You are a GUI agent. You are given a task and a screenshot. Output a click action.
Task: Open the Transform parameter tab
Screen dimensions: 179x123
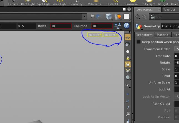(144, 35)
